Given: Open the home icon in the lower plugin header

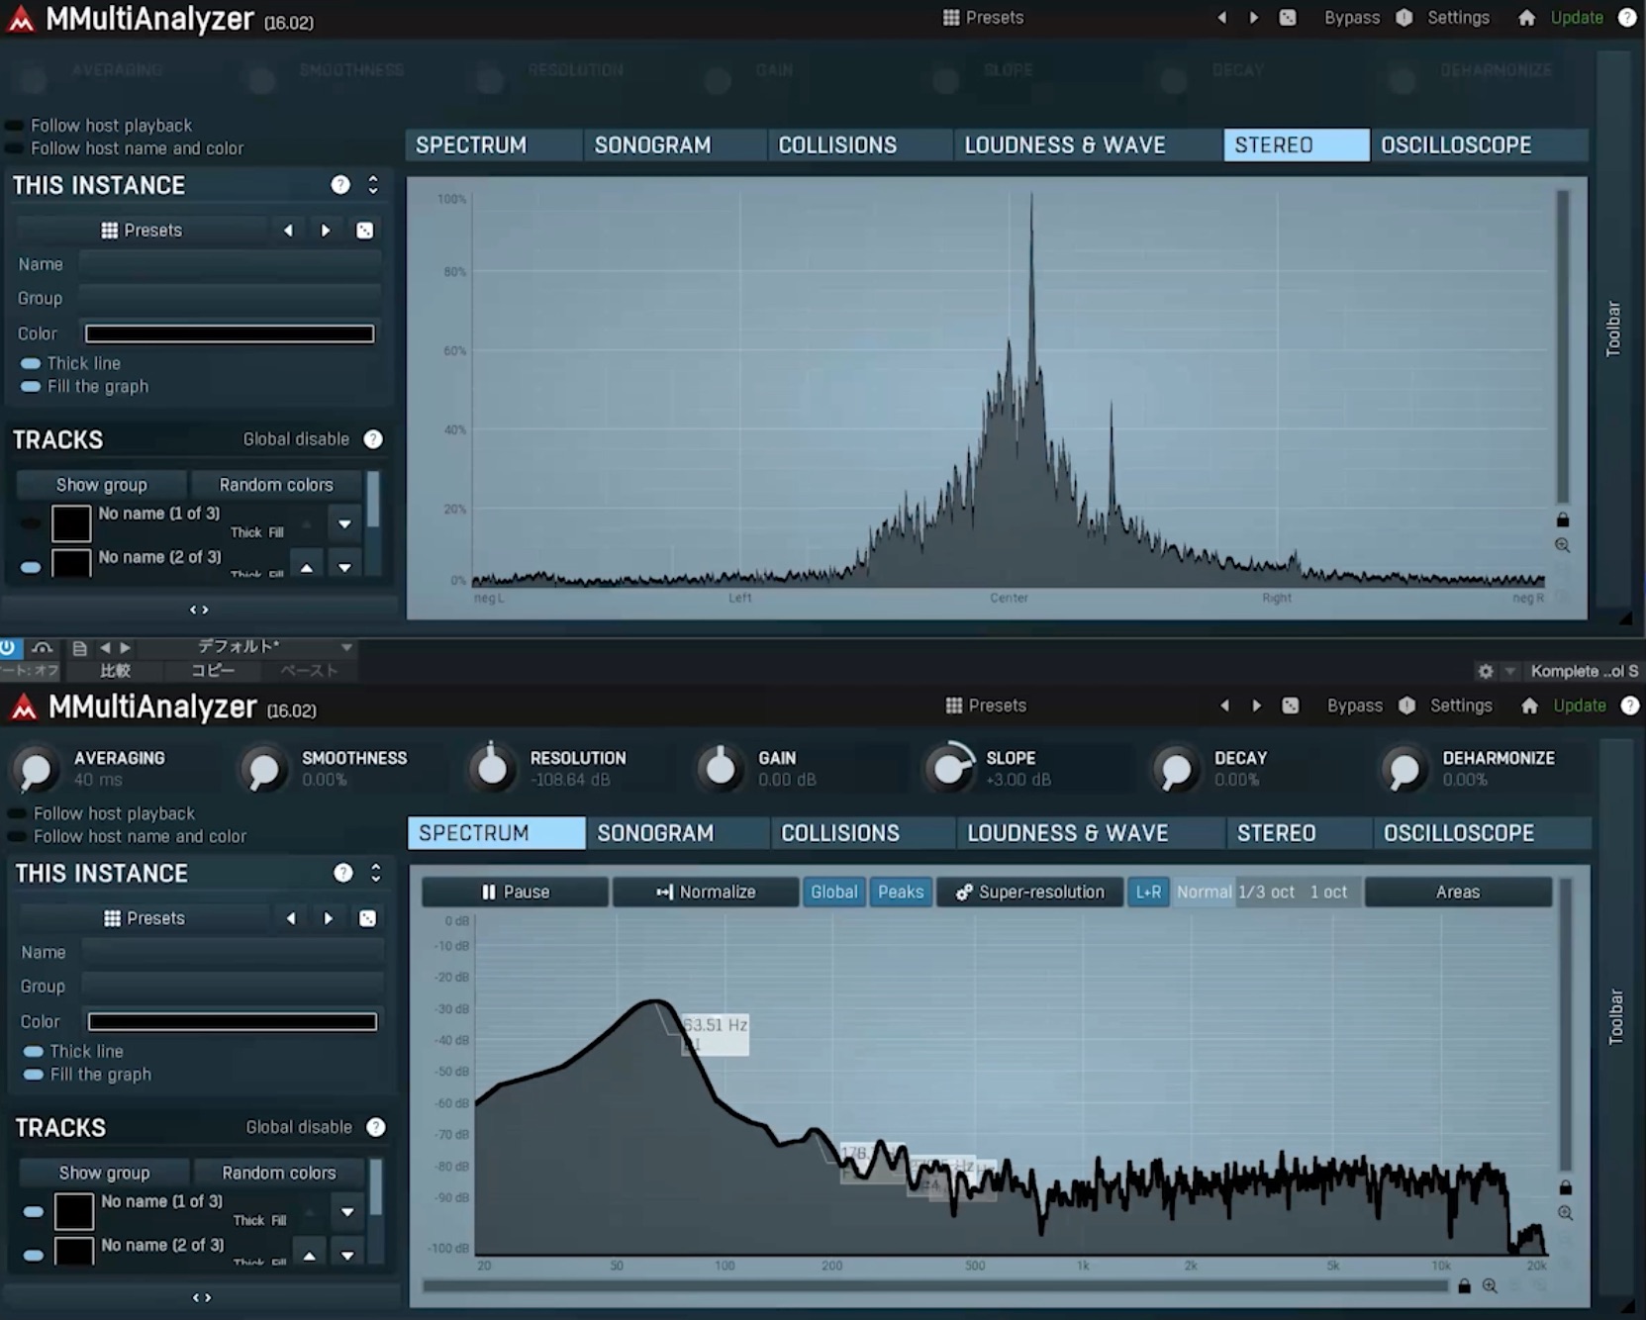Looking at the screenshot, I should [x=1529, y=706].
